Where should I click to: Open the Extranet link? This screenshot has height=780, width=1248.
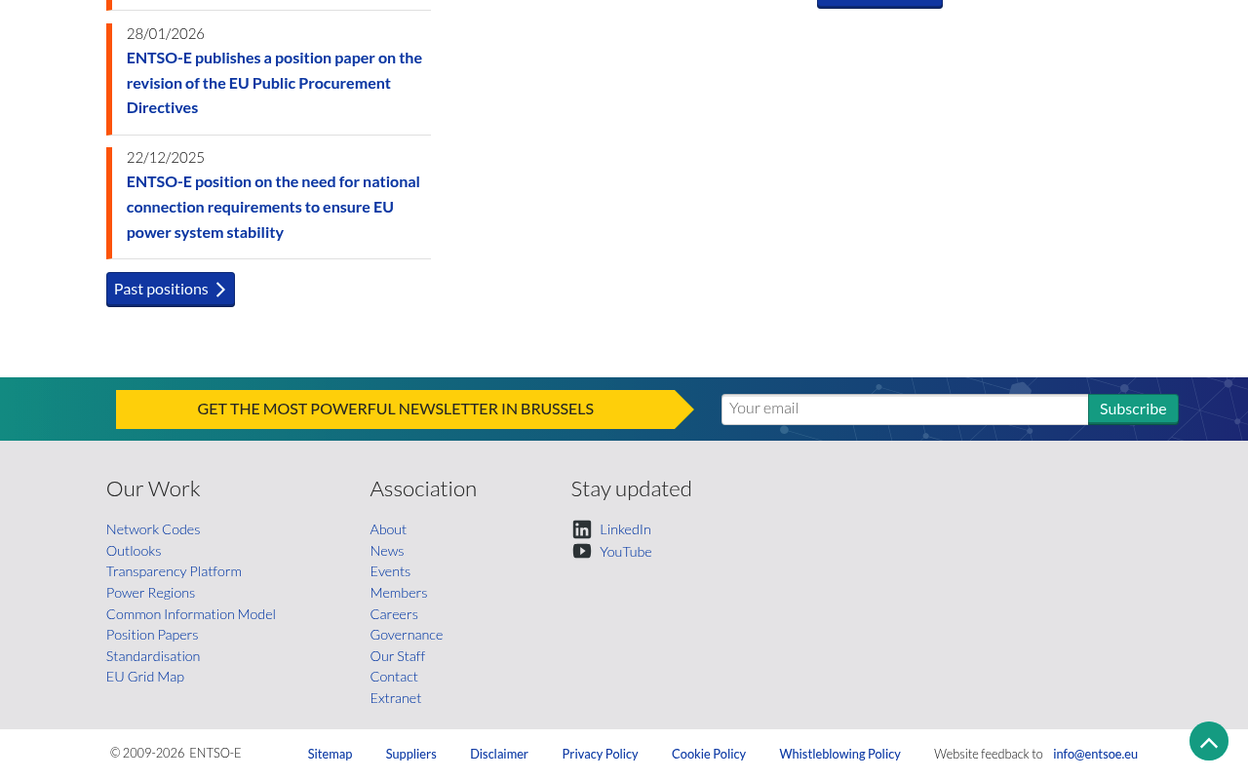(396, 698)
